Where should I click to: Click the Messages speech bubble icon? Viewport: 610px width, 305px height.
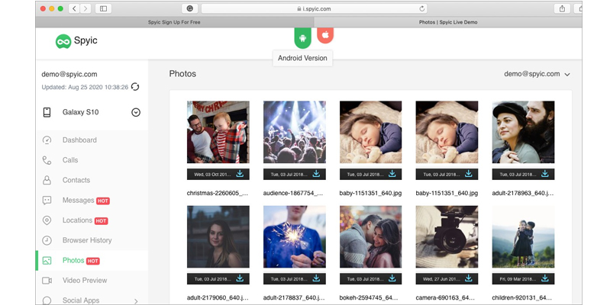pos(47,200)
